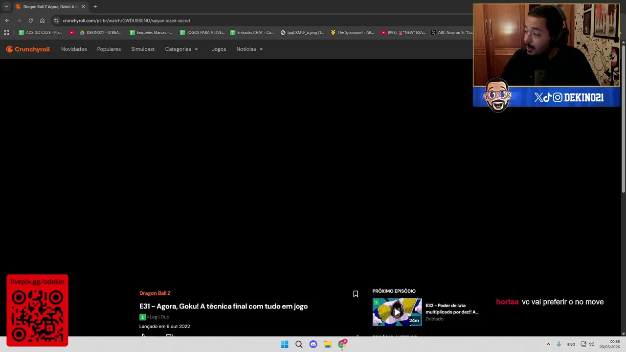Screen dimensions: 626x352
Task: Play the E32 next episode thumbnail
Action: pos(397,312)
